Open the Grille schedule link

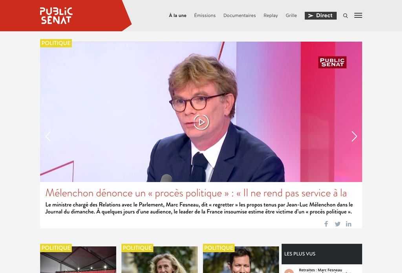291,16
